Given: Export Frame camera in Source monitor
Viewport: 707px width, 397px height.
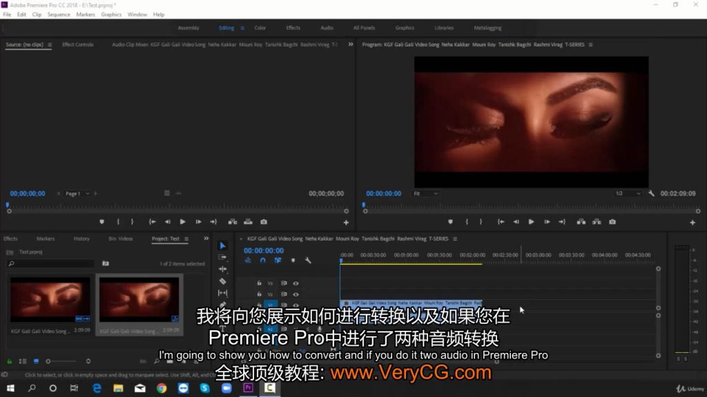Looking at the screenshot, I should point(264,222).
